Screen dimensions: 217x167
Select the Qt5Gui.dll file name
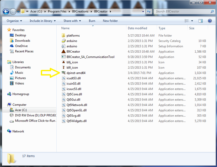tap(73, 99)
